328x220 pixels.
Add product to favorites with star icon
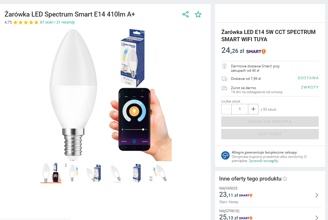coord(198,15)
